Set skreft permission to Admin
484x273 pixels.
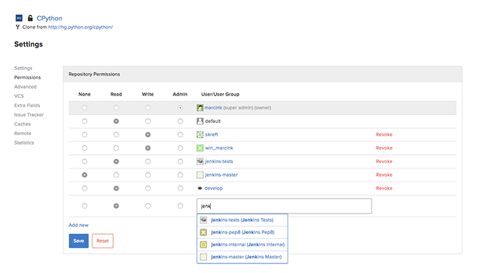180,134
